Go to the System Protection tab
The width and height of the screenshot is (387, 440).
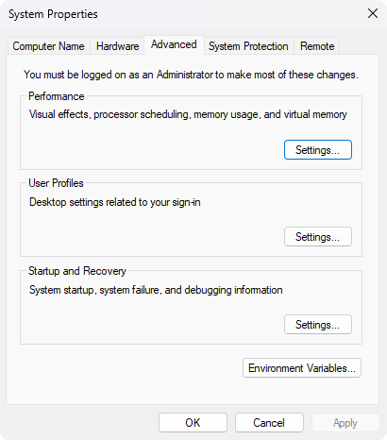pos(248,46)
